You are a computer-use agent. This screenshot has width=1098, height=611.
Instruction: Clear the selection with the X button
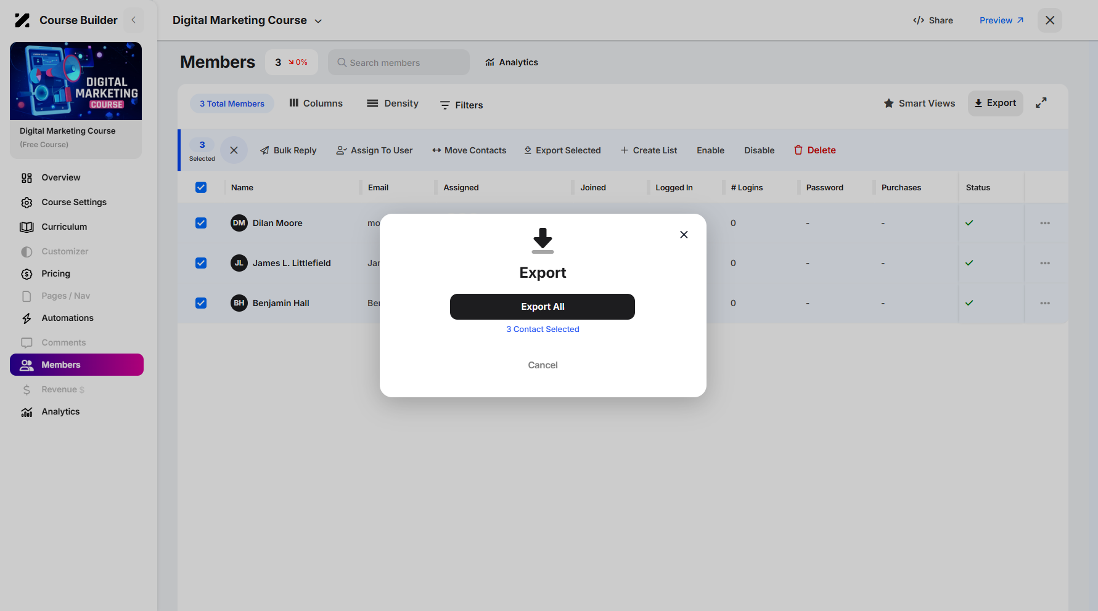tap(234, 150)
